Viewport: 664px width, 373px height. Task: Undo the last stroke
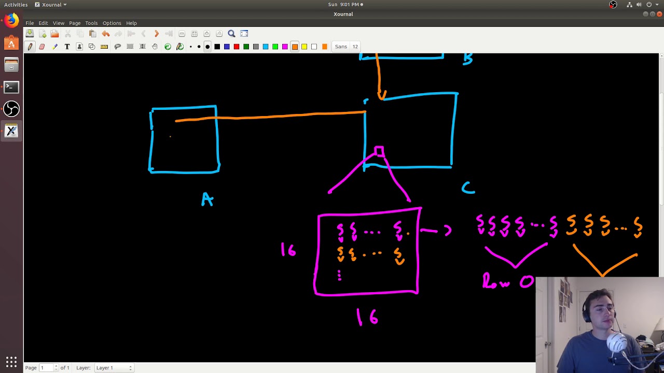106,34
